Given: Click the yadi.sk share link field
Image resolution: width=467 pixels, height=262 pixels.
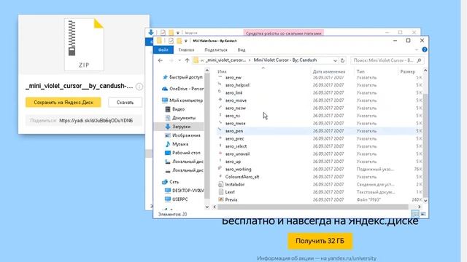Looking at the screenshot, I should click(x=83, y=121).
